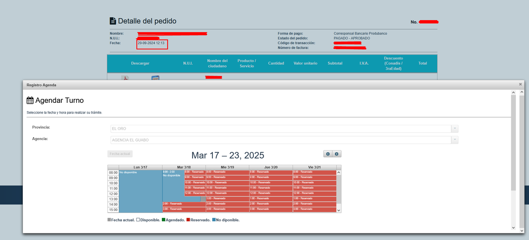Click the Descargar column header in order table
The width and height of the screenshot is (529, 240).
(x=140, y=63)
